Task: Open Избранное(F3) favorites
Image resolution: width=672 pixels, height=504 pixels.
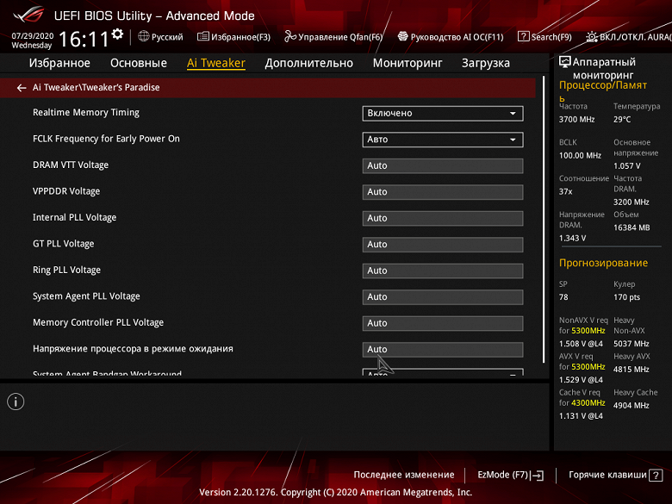Action: point(233,37)
